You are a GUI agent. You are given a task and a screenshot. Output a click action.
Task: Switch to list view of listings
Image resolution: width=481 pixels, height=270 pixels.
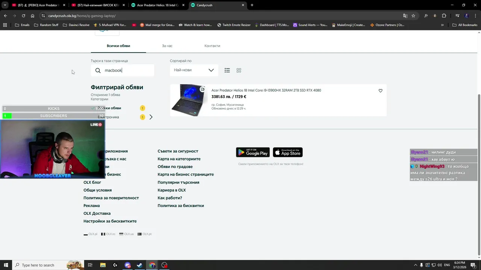[x=227, y=70]
